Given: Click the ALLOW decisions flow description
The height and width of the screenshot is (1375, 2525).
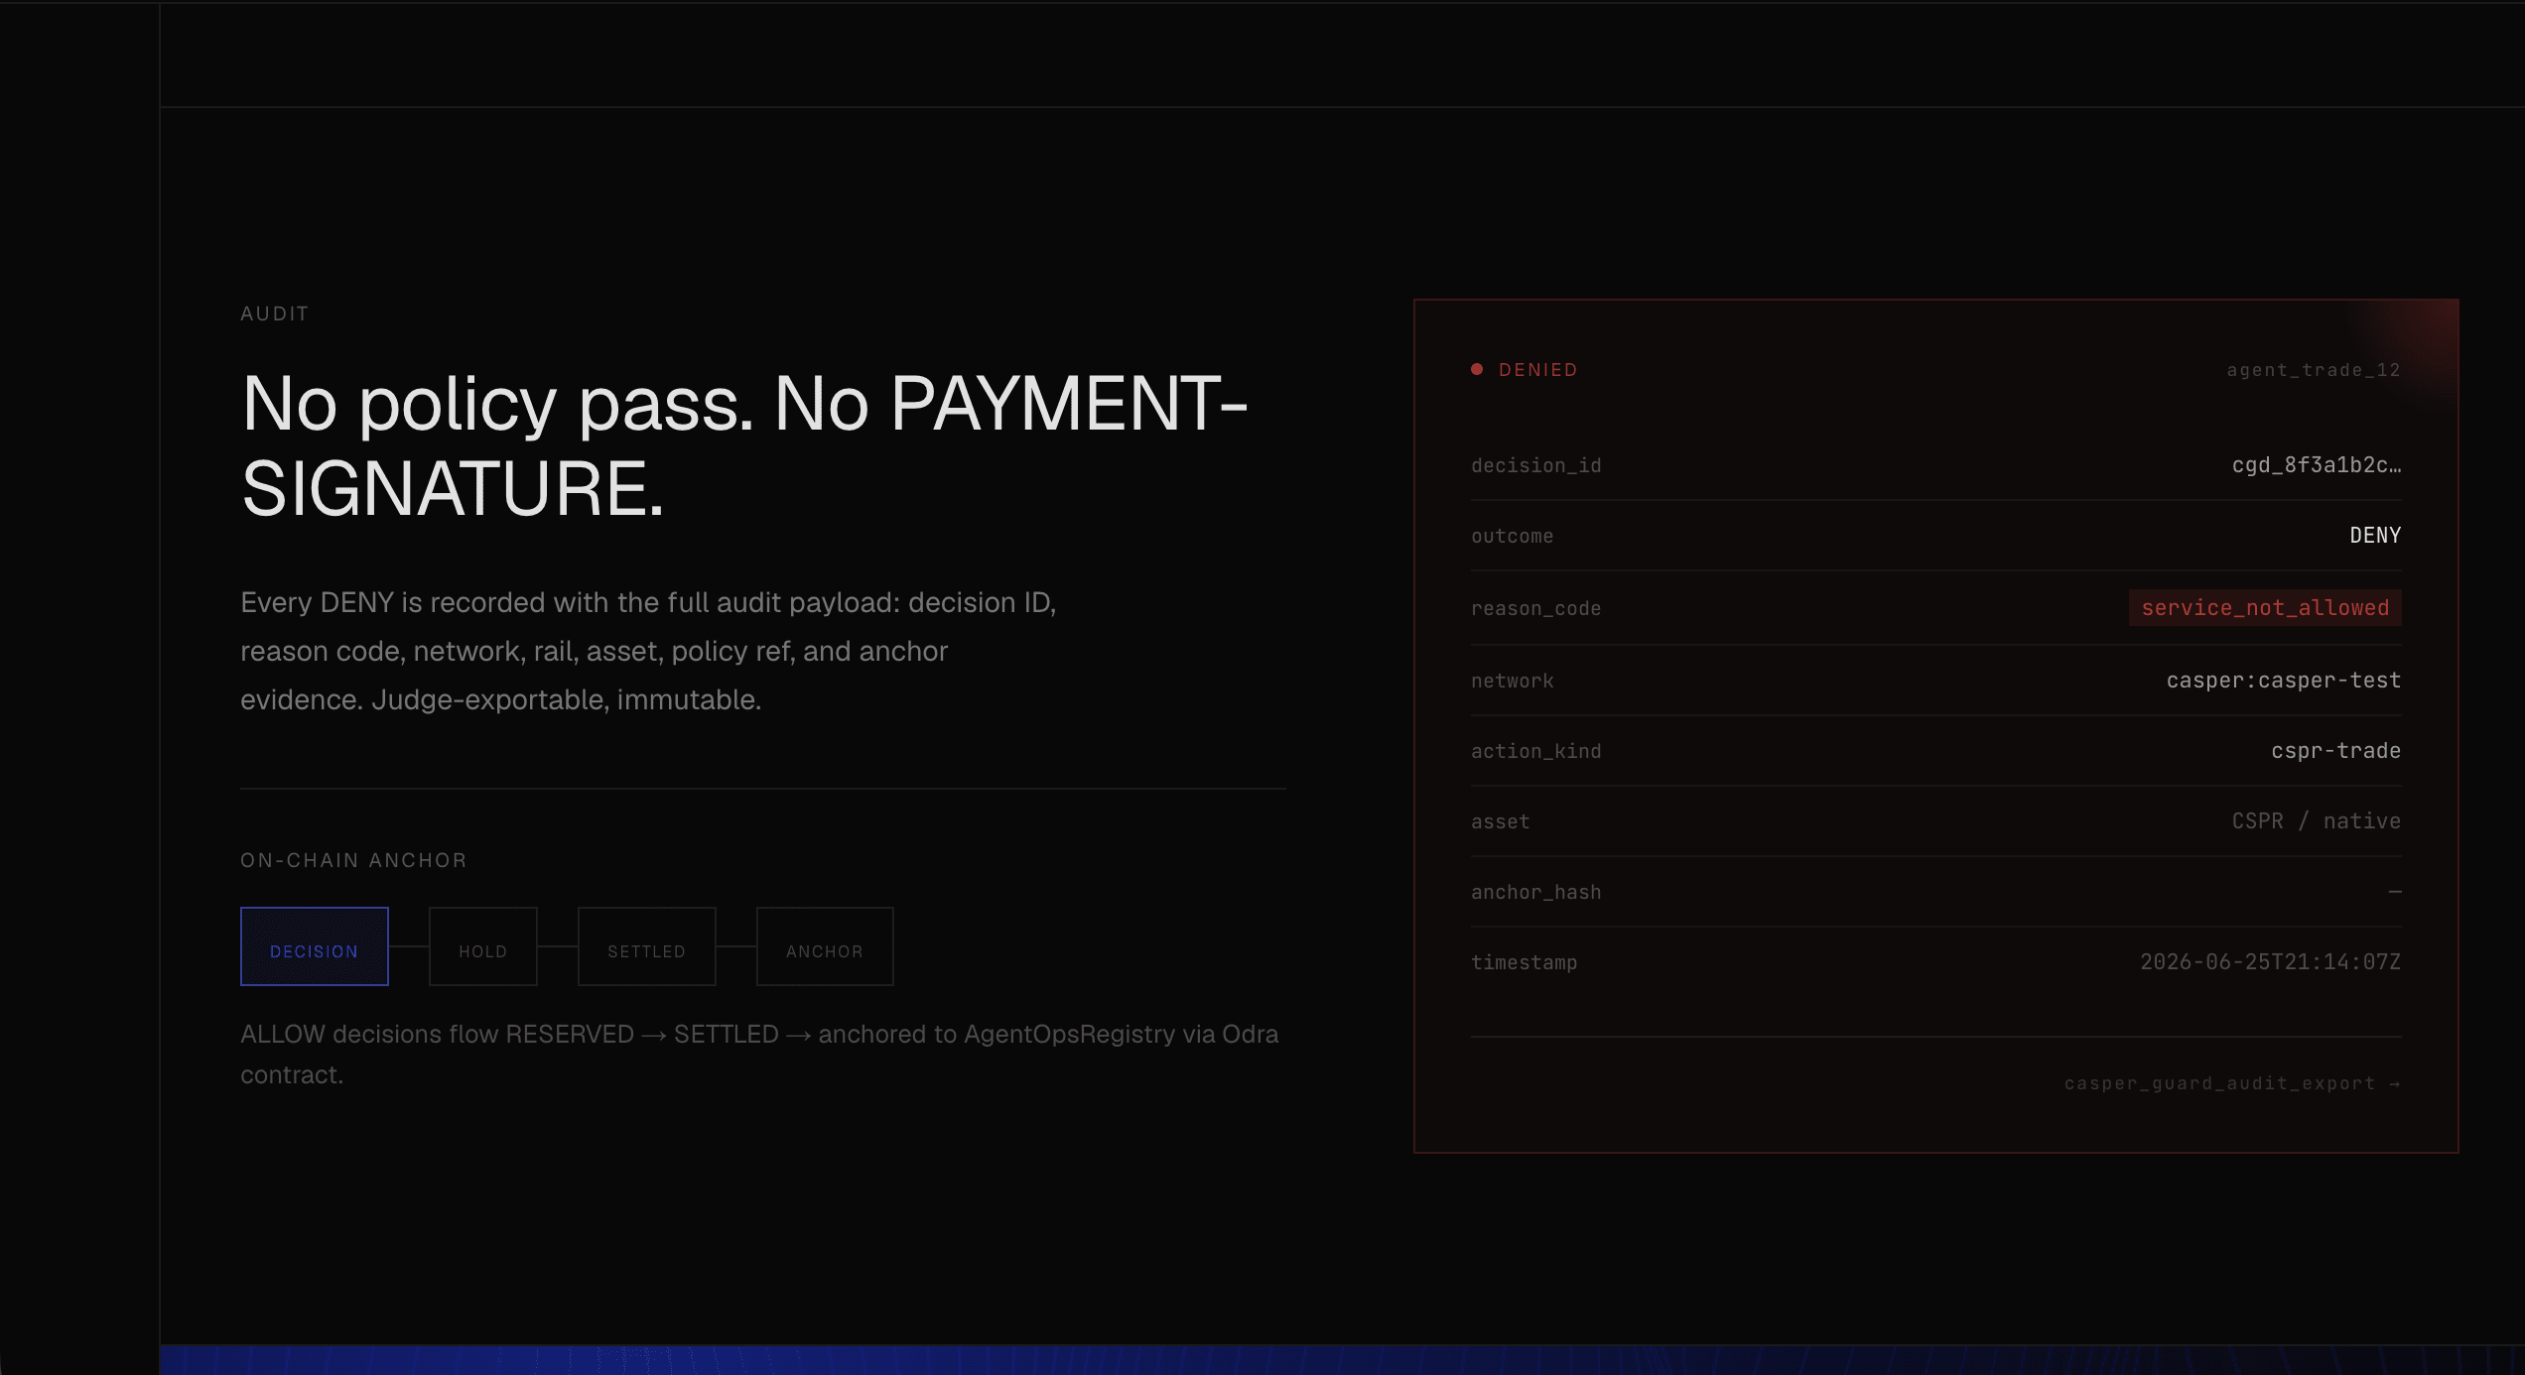Looking at the screenshot, I should pyautogui.click(x=759, y=1054).
